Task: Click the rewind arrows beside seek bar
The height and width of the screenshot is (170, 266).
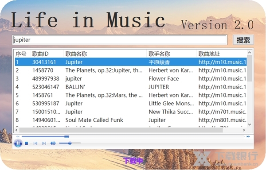Action: 18,136
